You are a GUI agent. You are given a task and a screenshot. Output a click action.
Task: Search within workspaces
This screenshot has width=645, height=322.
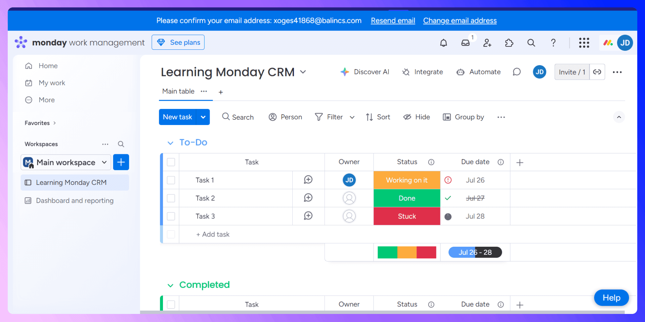point(121,144)
